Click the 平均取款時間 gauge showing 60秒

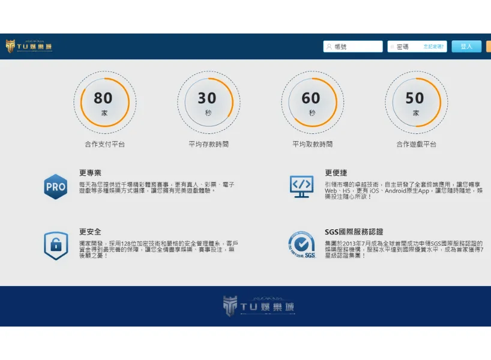tap(312, 103)
